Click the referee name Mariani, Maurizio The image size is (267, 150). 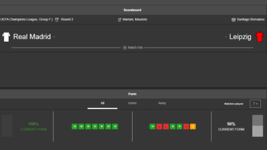[x=135, y=19]
